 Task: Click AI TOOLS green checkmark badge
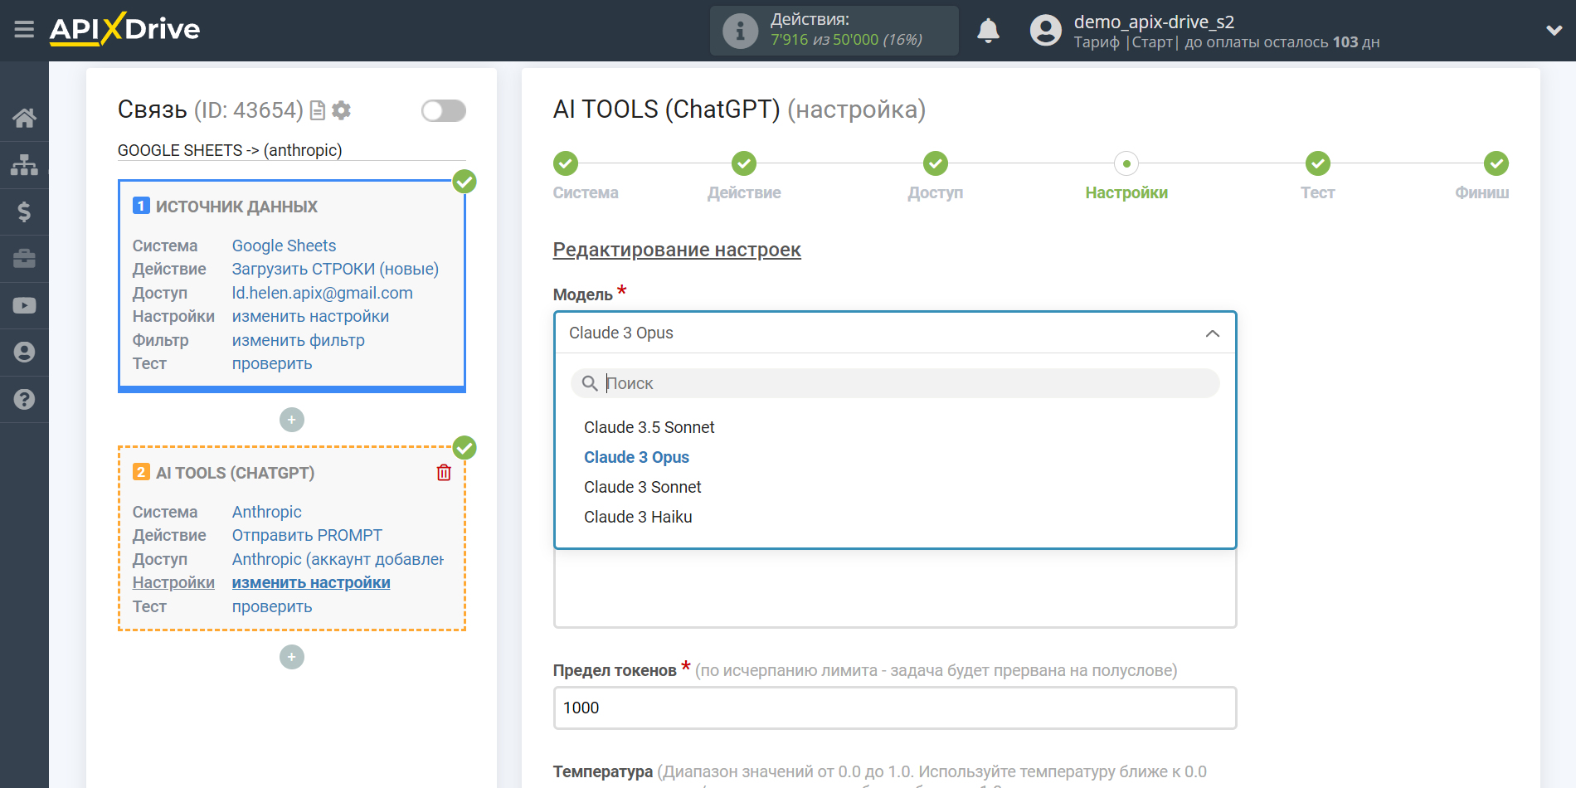[x=465, y=448]
